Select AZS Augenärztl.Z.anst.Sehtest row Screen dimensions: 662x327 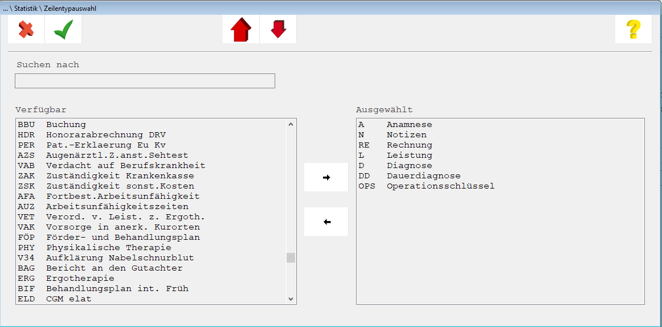tap(151, 156)
